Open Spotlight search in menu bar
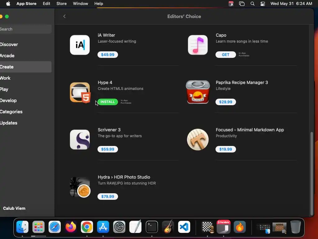 pos(252,4)
